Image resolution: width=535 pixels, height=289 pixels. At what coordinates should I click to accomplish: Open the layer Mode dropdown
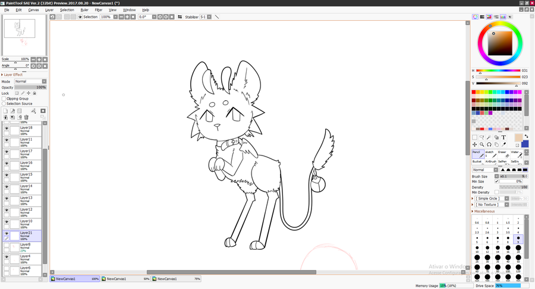coord(44,81)
